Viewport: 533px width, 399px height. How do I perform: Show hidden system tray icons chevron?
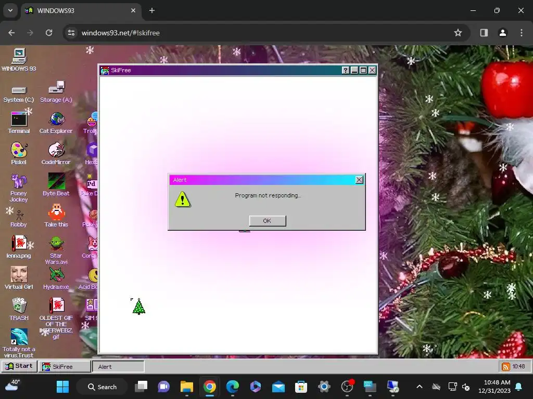tap(420, 387)
